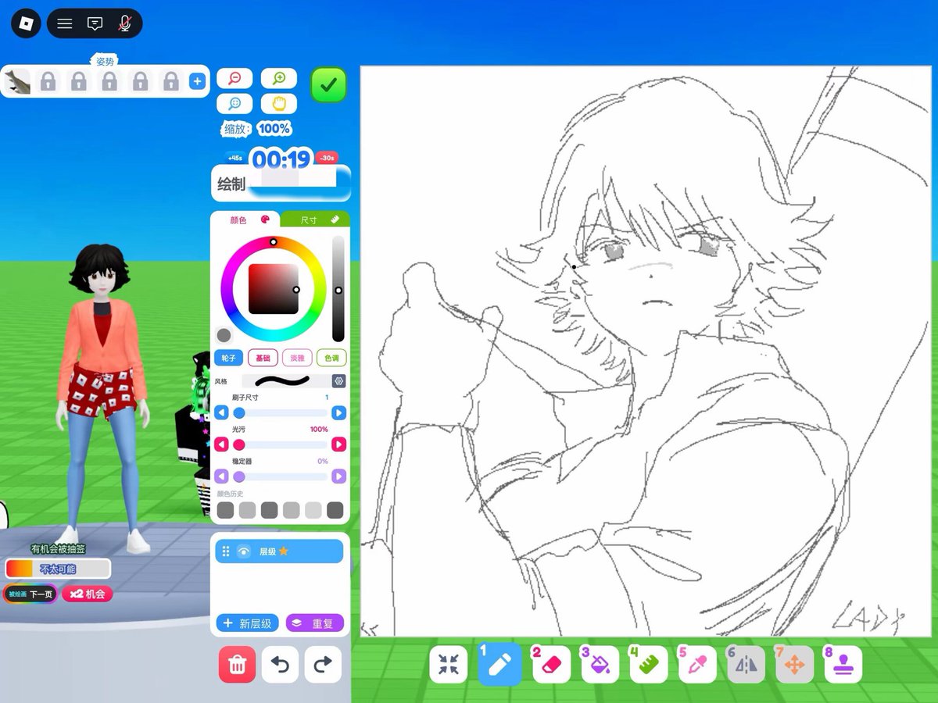This screenshot has width=938, height=703.
Task: Add time with +45s button
Action: [234, 158]
